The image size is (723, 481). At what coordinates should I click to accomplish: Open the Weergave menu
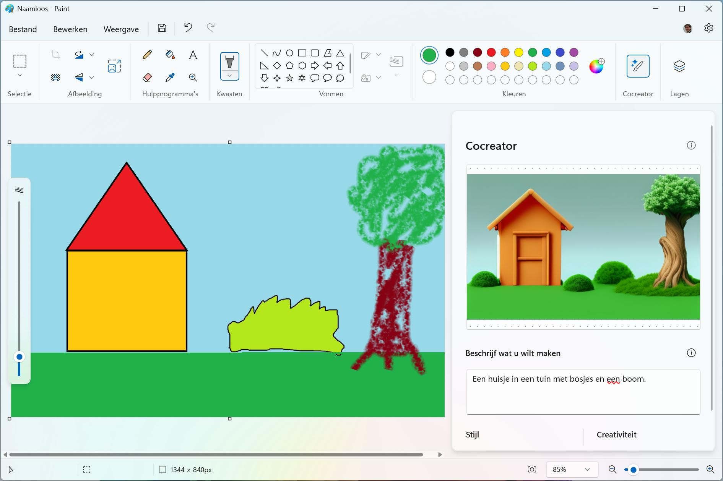(120, 29)
